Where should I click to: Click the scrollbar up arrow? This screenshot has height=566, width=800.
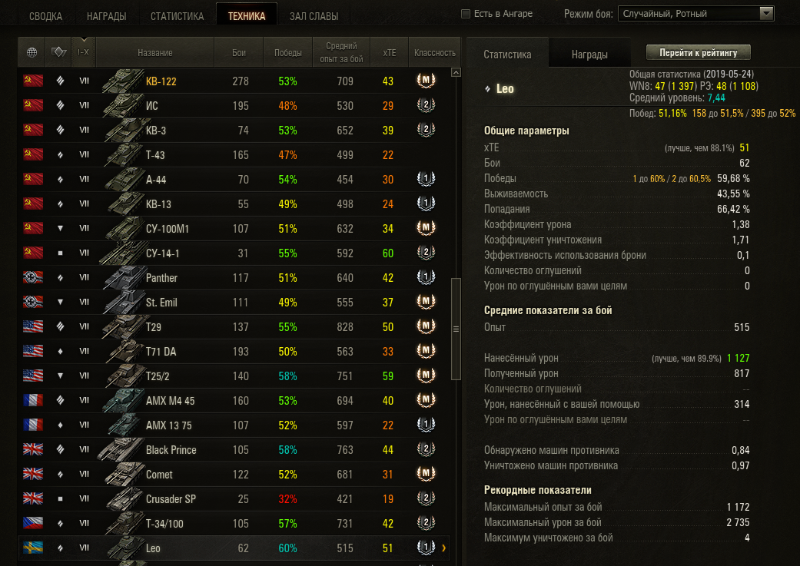click(456, 72)
